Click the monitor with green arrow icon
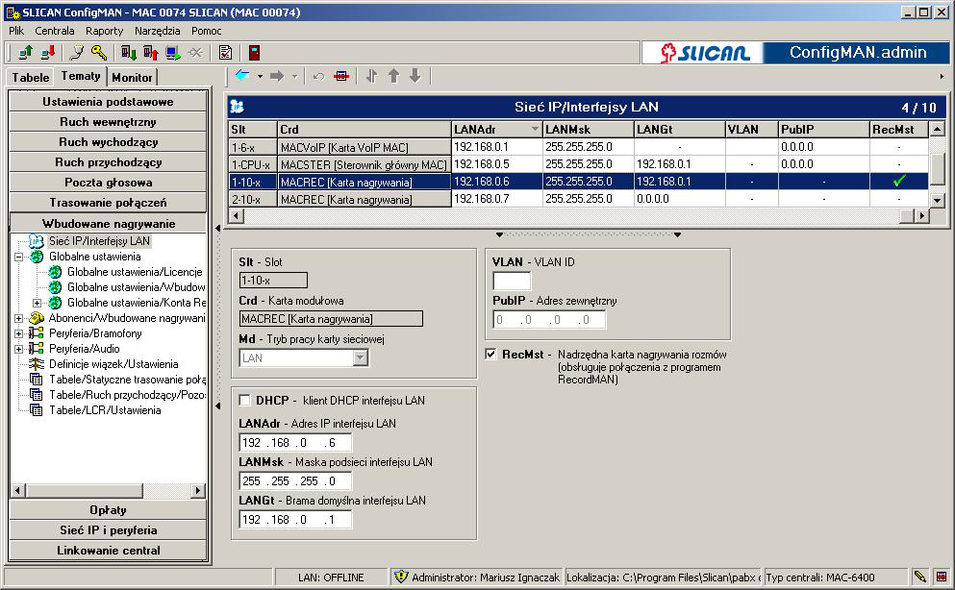This screenshot has height=590, width=955. pyautogui.click(x=173, y=53)
